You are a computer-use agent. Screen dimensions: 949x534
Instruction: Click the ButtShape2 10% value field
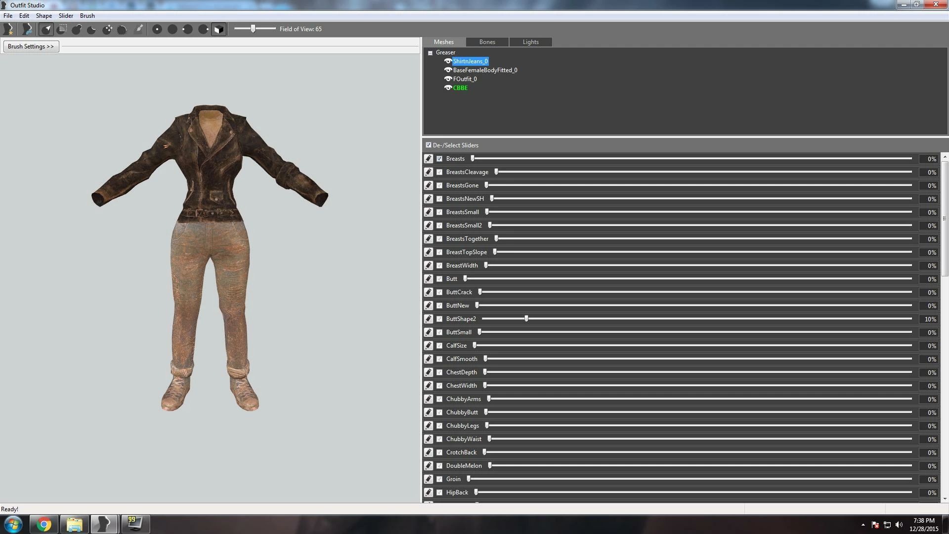[x=929, y=319]
